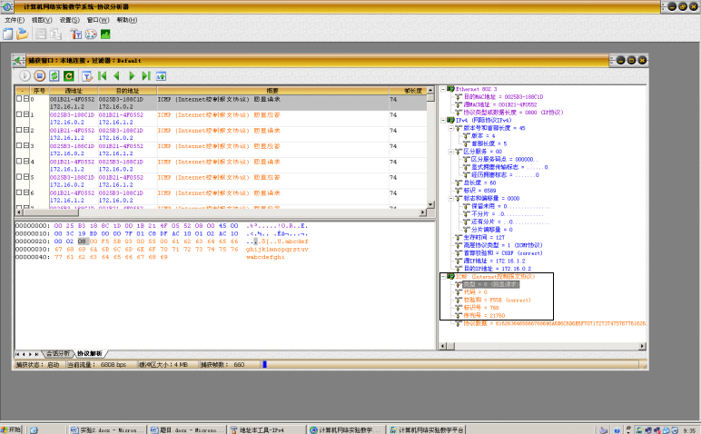Switch to 题目.docx taskbar window
This screenshot has width=701, height=434.
tap(187, 430)
